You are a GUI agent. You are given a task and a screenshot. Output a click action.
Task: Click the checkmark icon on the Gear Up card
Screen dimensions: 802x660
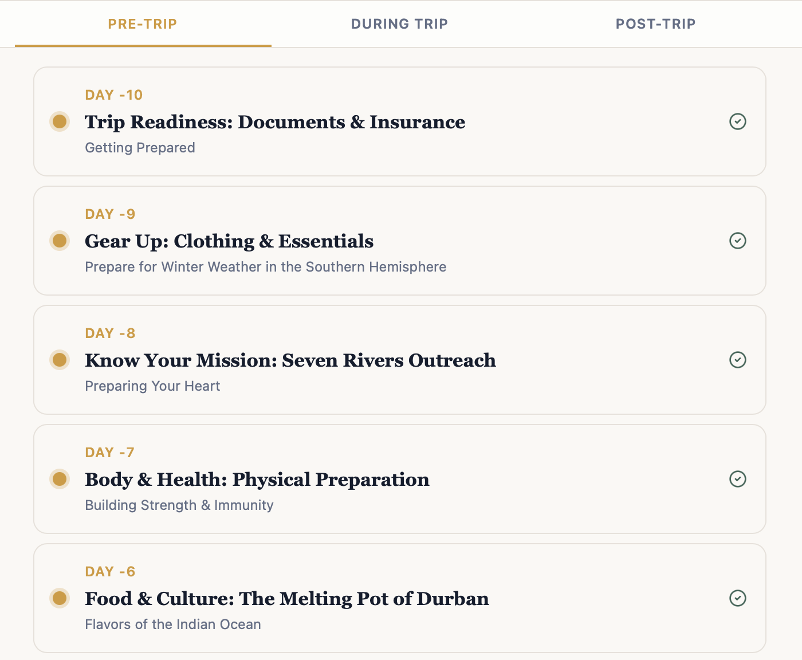[x=738, y=241]
